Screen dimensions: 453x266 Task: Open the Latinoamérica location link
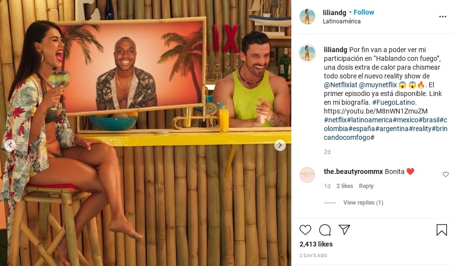[341, 21]
